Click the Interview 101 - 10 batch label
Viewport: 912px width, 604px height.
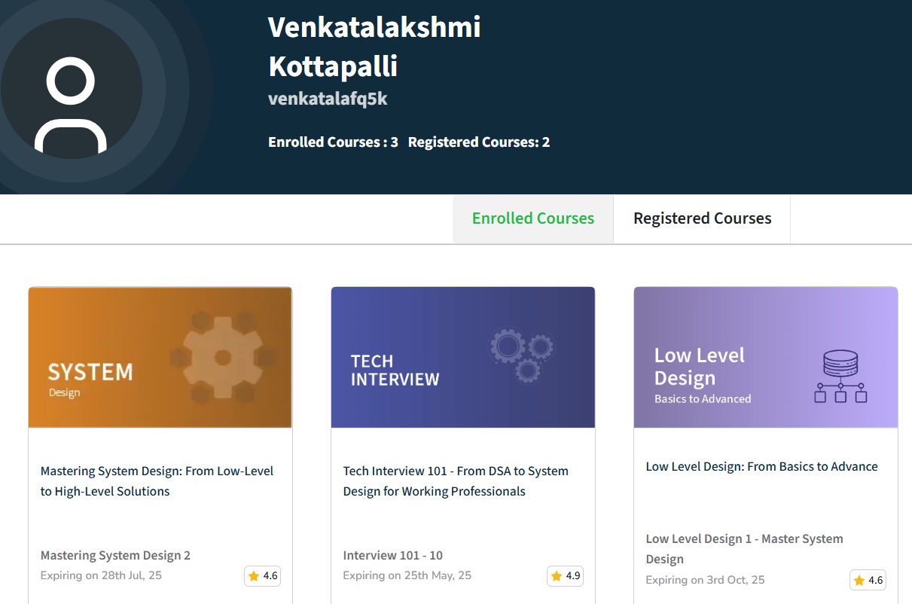(392, 555)
